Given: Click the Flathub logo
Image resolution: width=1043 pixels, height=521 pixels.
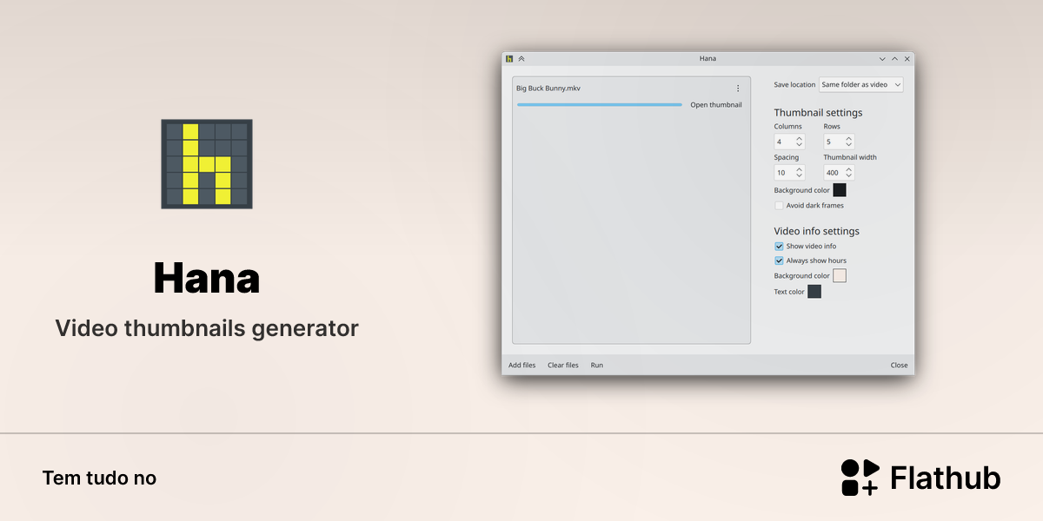Looking at the screenshot, I should (x=920, y=478).
